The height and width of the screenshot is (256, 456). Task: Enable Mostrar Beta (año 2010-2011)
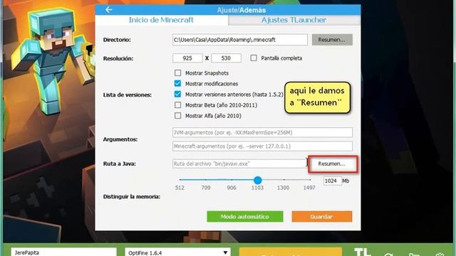coord(177,105)
